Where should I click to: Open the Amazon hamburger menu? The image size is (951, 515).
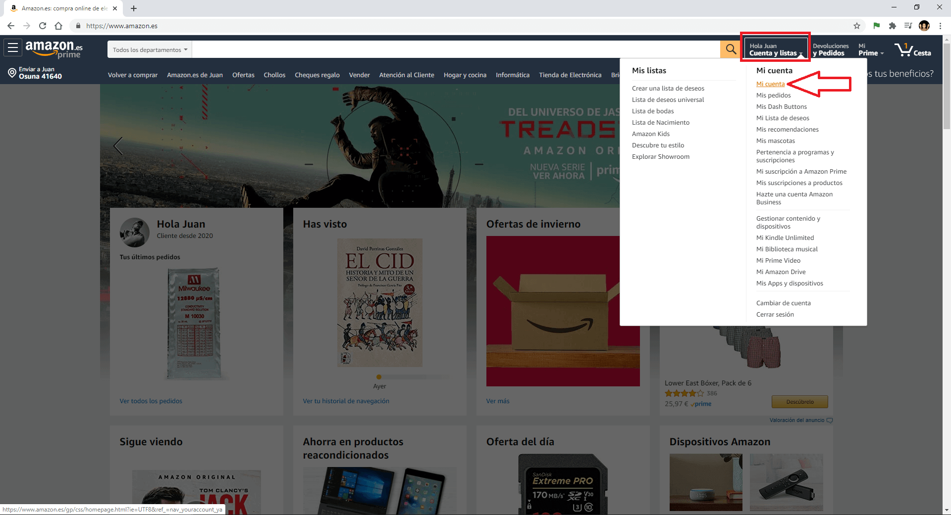coord(13,48)
